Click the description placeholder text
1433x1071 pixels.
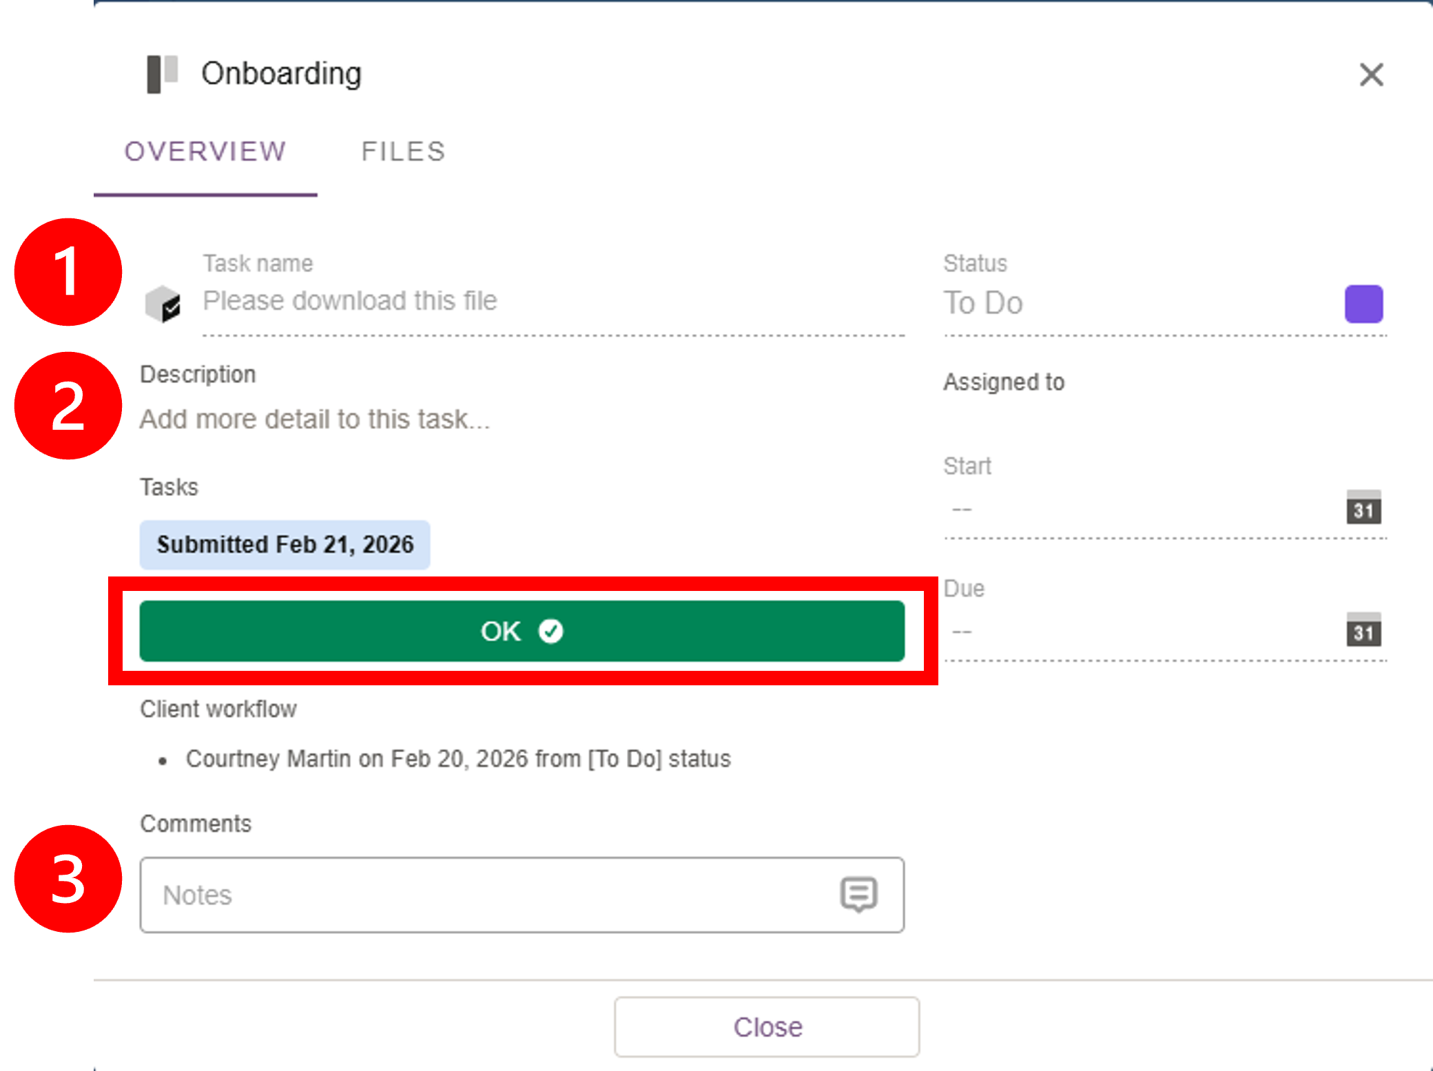tap(315, 419)
